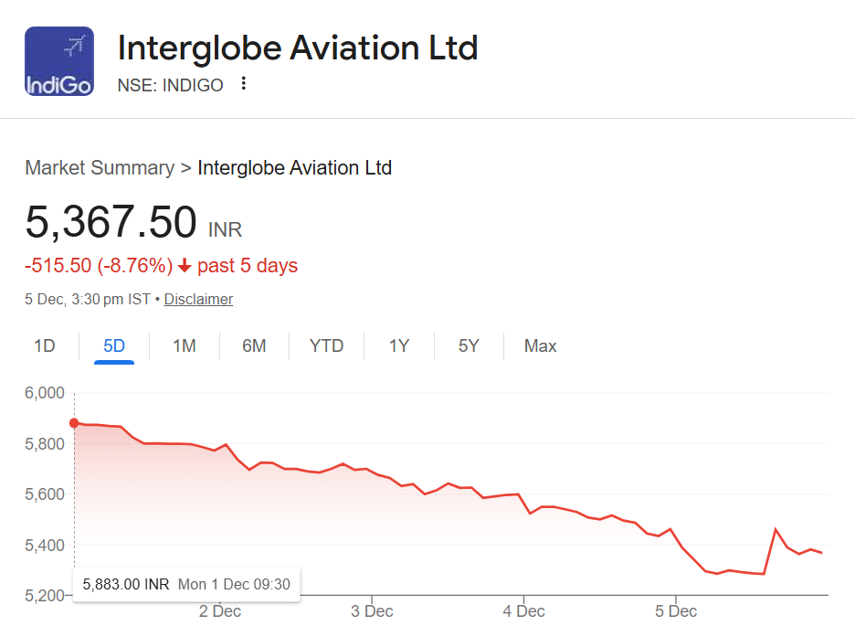
Task: View the Max chart range
Action: point(540,346)
